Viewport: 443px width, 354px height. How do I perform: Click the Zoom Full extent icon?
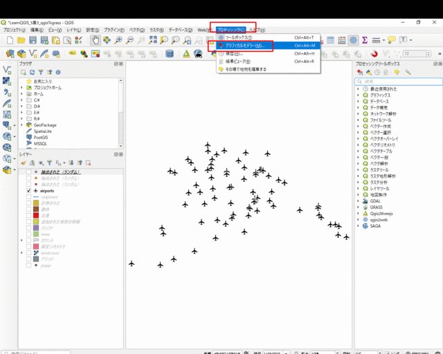[x=152, y=40]
